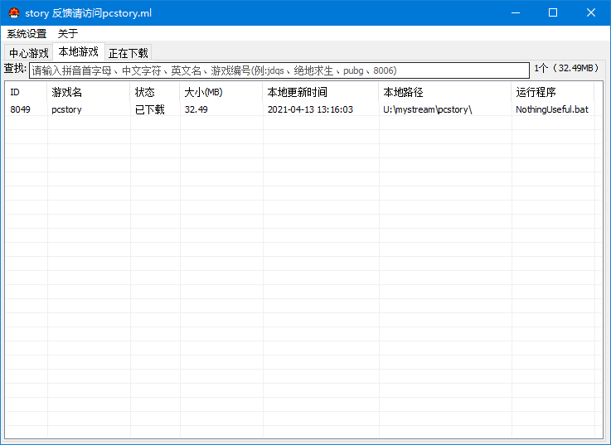Click the 游戏名 column header

click(88, 92)
